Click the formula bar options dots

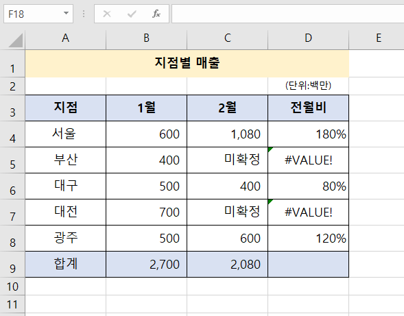coord(84,14)
